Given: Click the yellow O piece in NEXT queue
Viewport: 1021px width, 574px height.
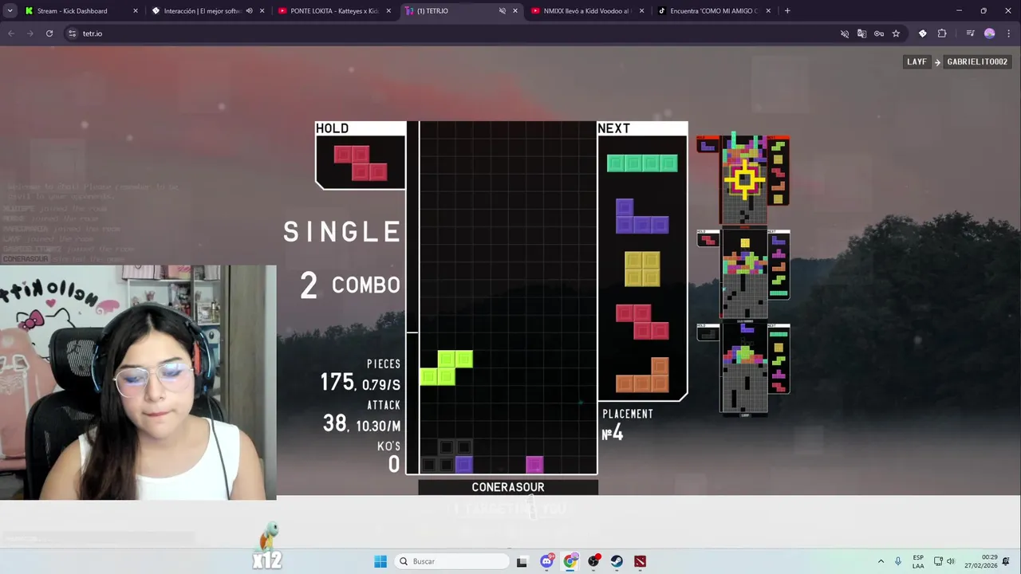Looking at the screenshot, I should tap(642, 269).
